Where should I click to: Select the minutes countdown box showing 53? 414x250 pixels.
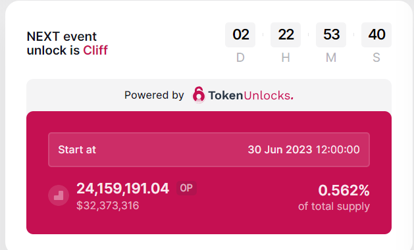tap(331, 35)
